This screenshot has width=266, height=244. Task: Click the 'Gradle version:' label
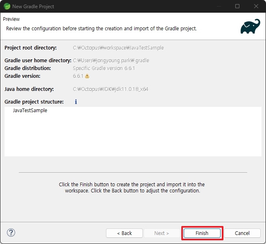[x=23, y=76]
